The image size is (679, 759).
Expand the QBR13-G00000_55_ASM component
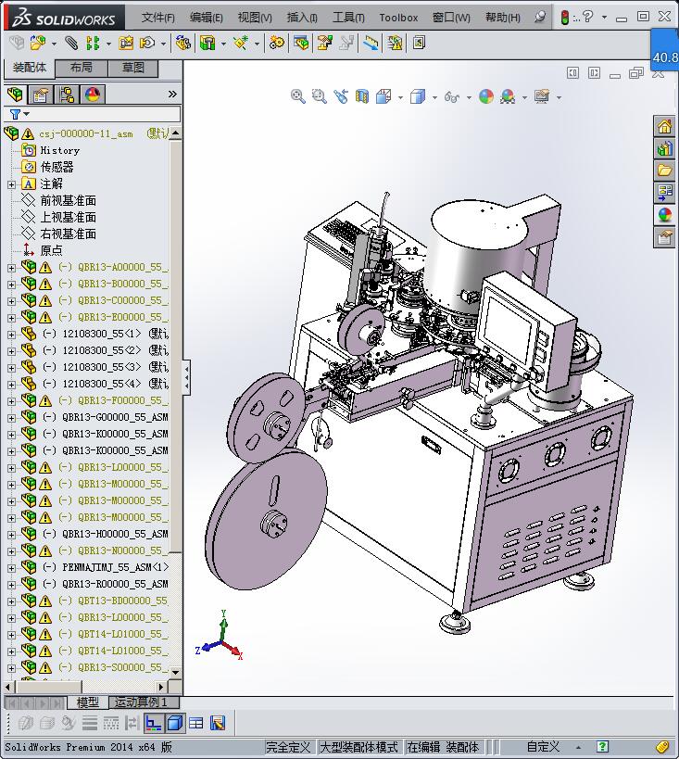tap(11, 417)
